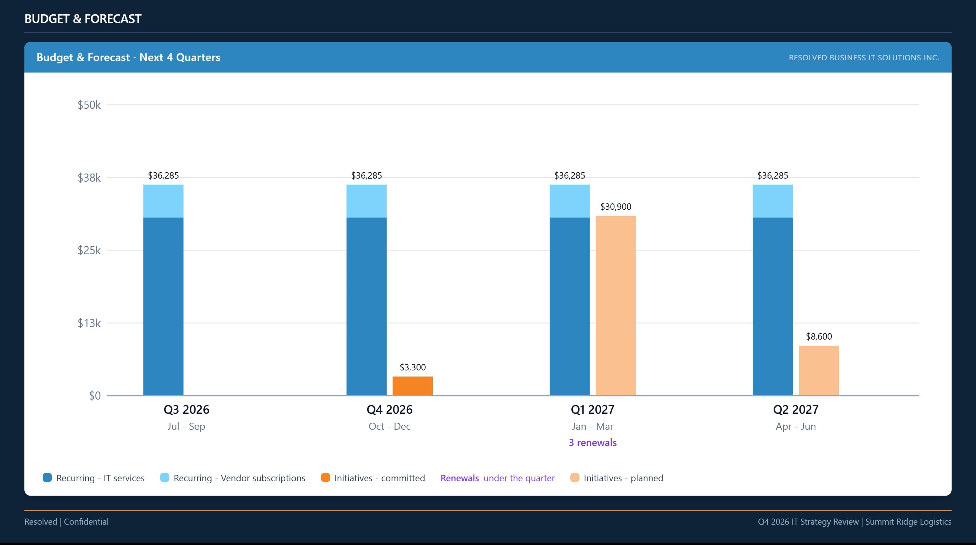976x545 pixels.
Task: Click the '$25k' y-axis label
Action: click(x=89, y=250)
